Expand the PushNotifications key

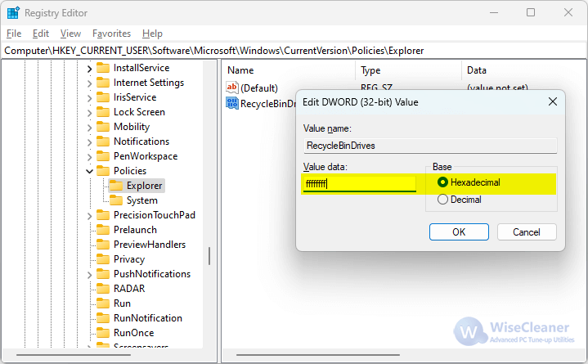[89, 275]
